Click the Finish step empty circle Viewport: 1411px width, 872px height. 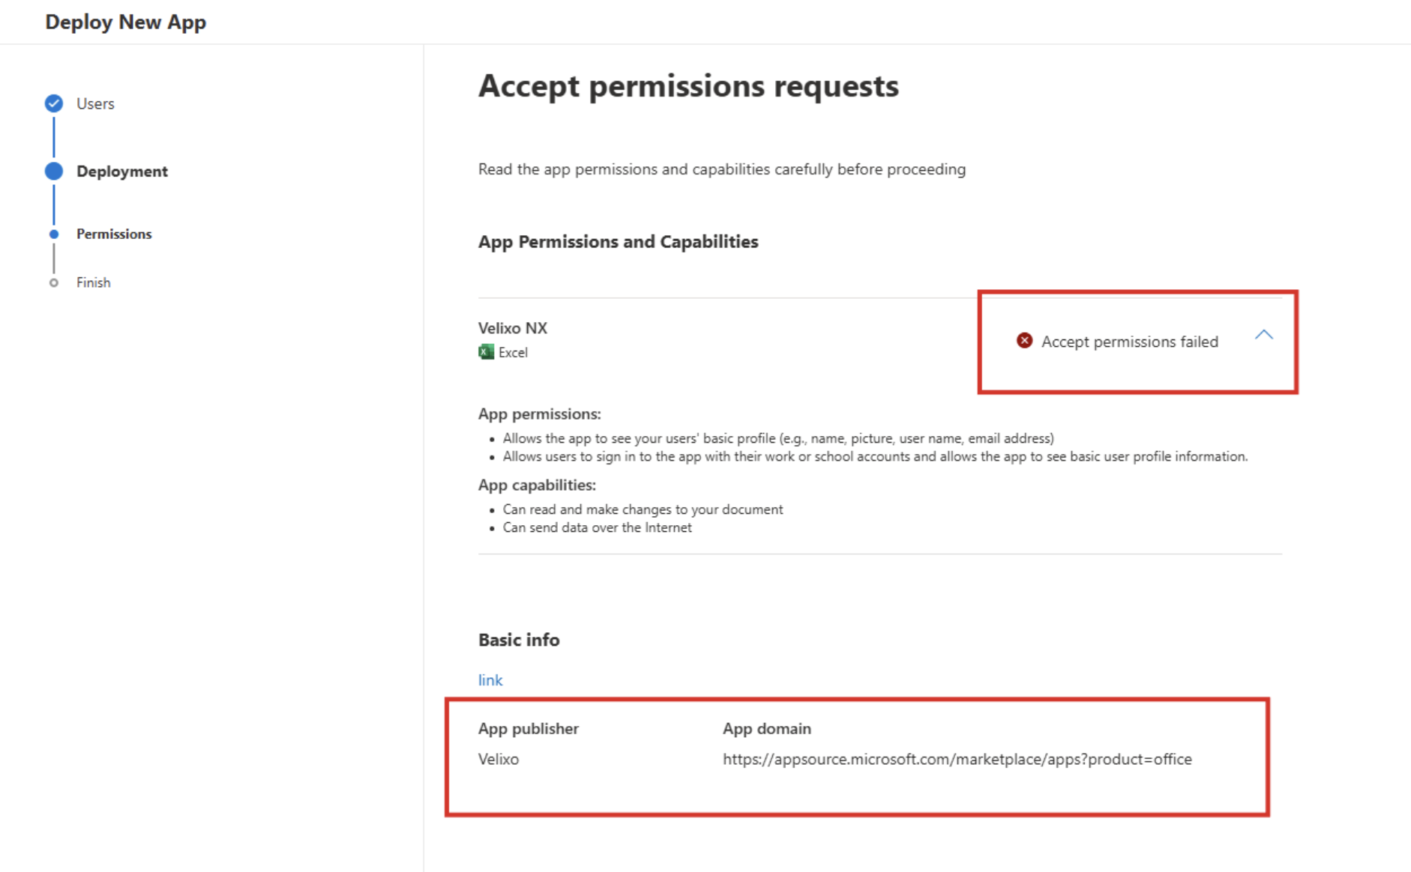tap(54, 283)
